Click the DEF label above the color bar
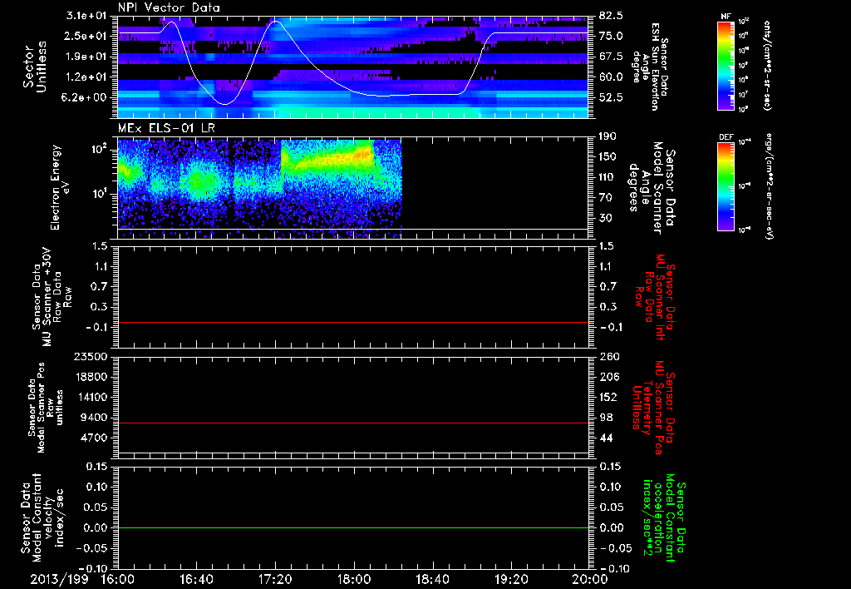851x589 pixels. pyautogui.click(x=726, y=137)
